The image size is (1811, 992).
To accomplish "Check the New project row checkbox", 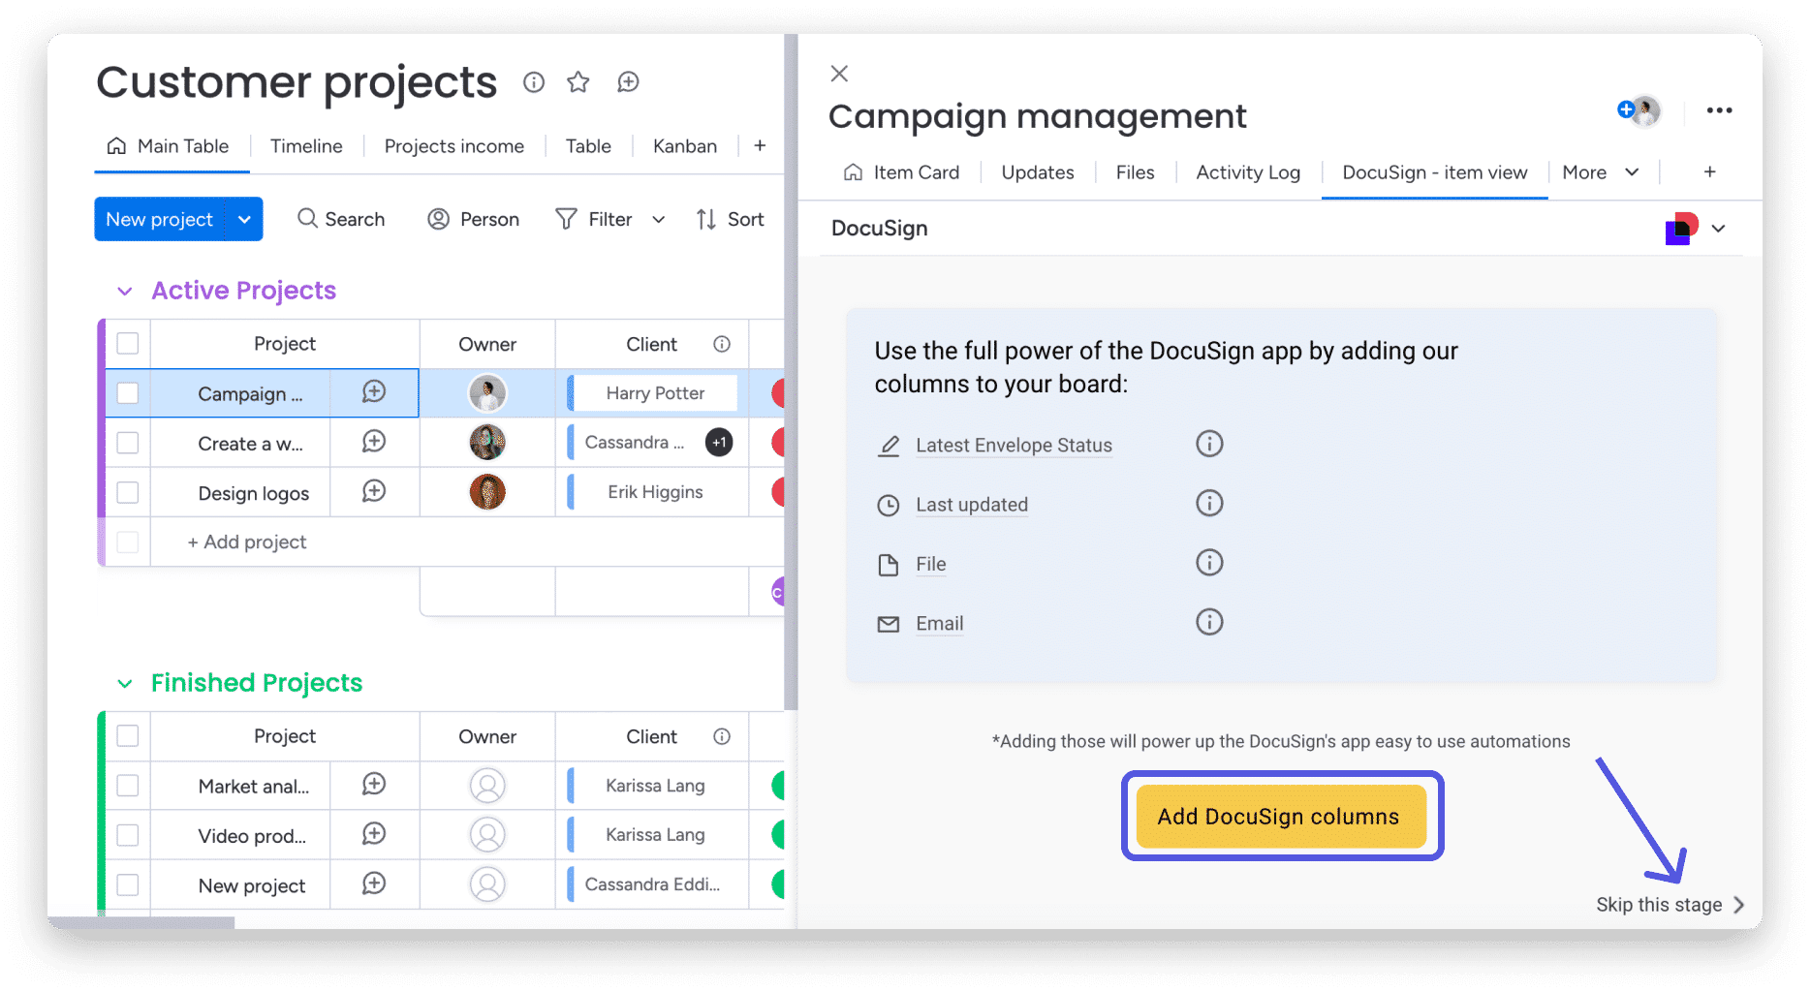I will (128, 884).
